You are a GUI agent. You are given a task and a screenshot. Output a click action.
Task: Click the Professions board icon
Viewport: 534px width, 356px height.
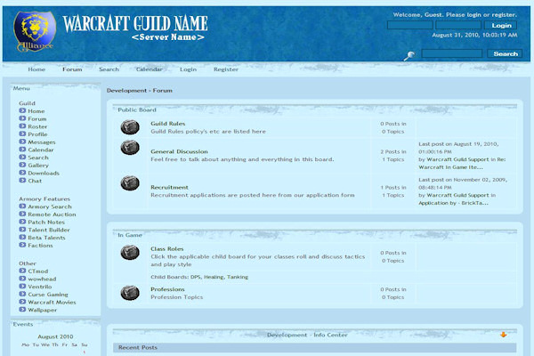coord(130,293)
